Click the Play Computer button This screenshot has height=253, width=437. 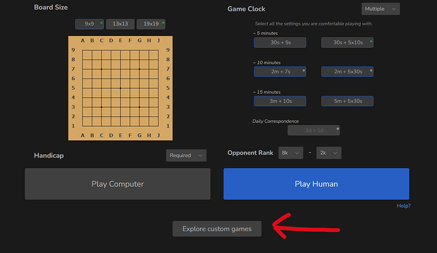coord(118,184)
